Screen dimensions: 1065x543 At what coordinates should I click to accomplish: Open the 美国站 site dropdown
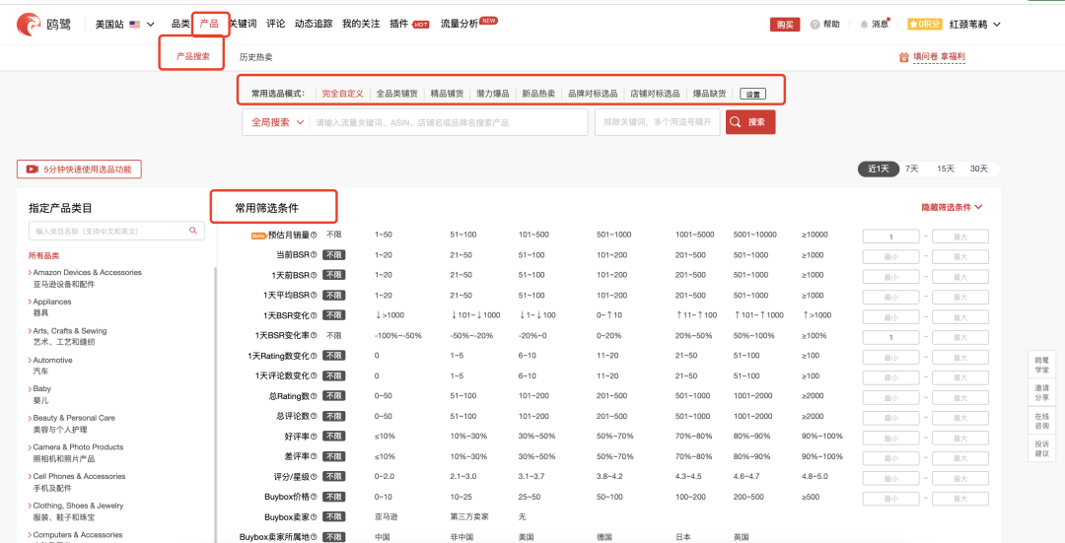pos(125,25)
